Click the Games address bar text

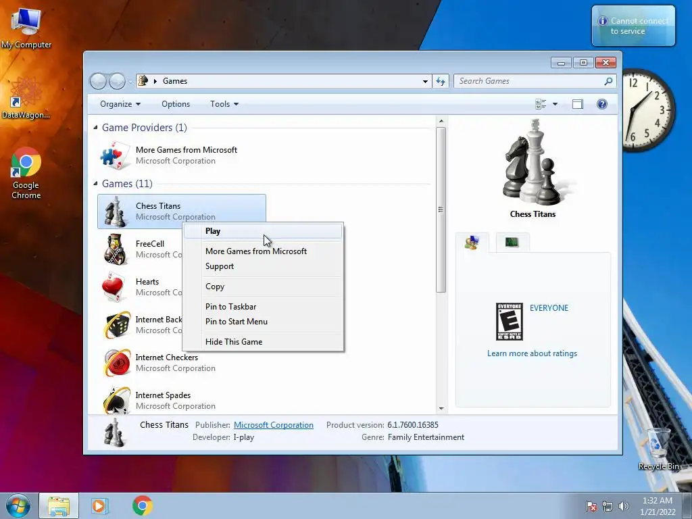tap(175, 81)
